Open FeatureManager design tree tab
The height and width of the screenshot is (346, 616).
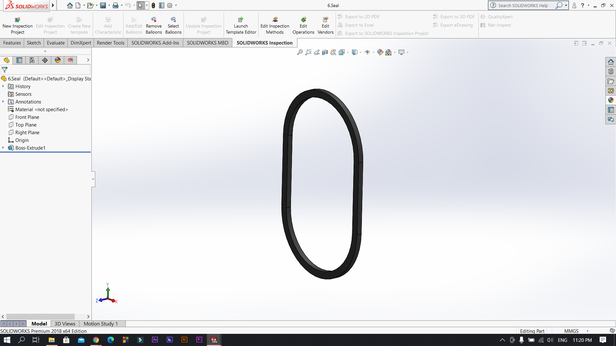pos(6,60)
